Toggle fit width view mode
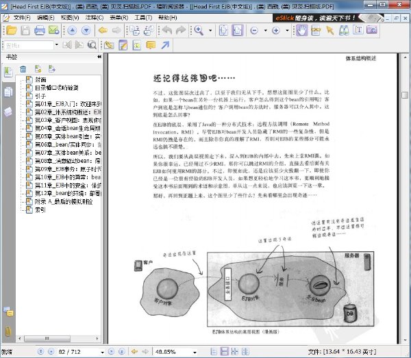Screen dimensions: 411x358 click(238, 30)
